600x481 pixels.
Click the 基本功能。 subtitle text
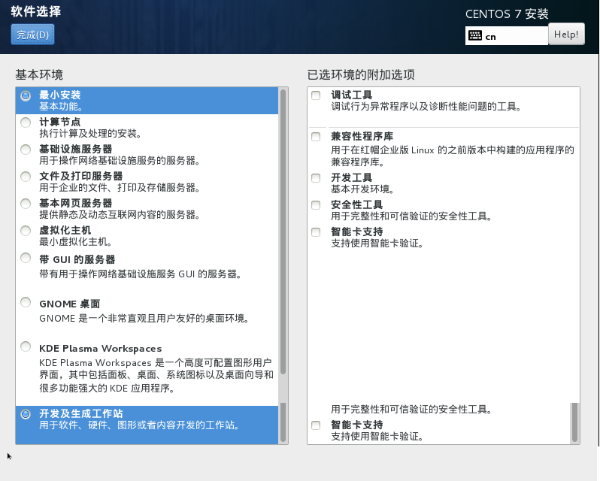tap(61, 107)
